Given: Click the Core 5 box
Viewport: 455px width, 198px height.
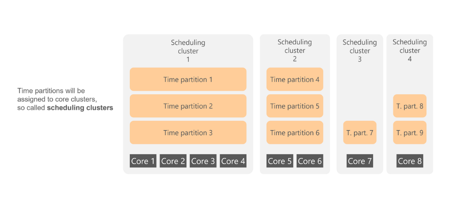Looking at the screenshot, I should [280, 161].
